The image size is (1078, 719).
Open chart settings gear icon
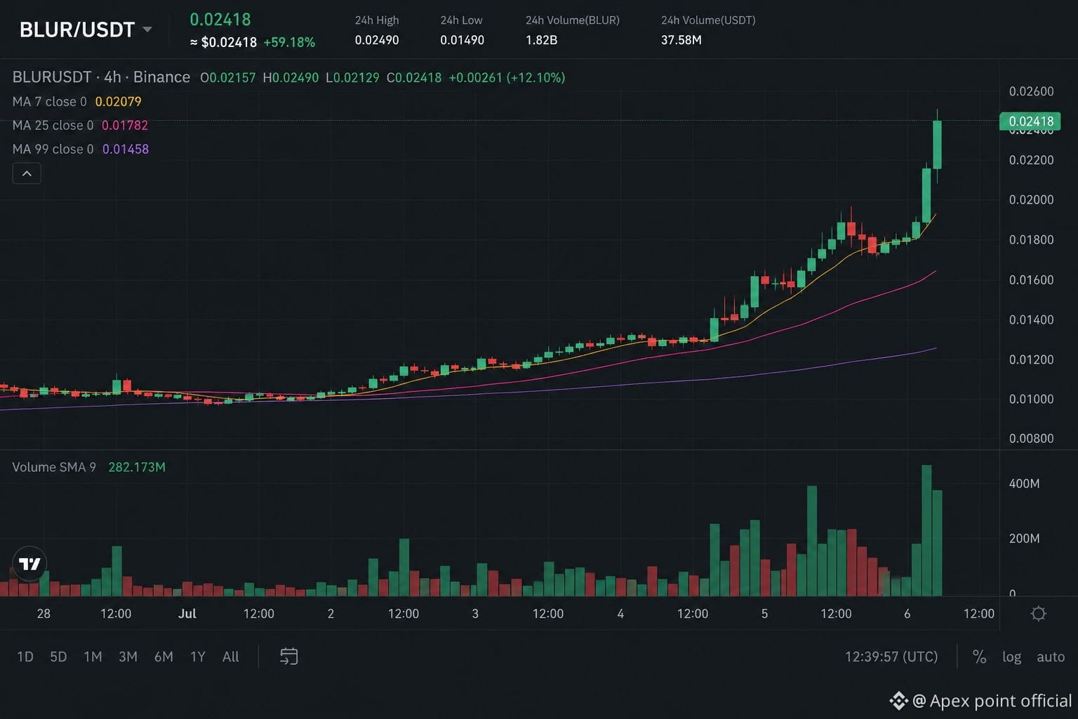click(1039, 614)
